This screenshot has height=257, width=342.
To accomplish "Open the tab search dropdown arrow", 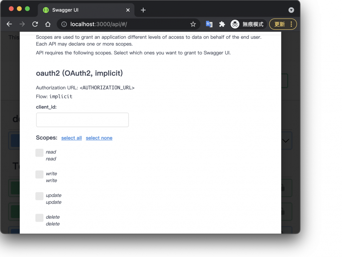I will [x=291, y=10].
